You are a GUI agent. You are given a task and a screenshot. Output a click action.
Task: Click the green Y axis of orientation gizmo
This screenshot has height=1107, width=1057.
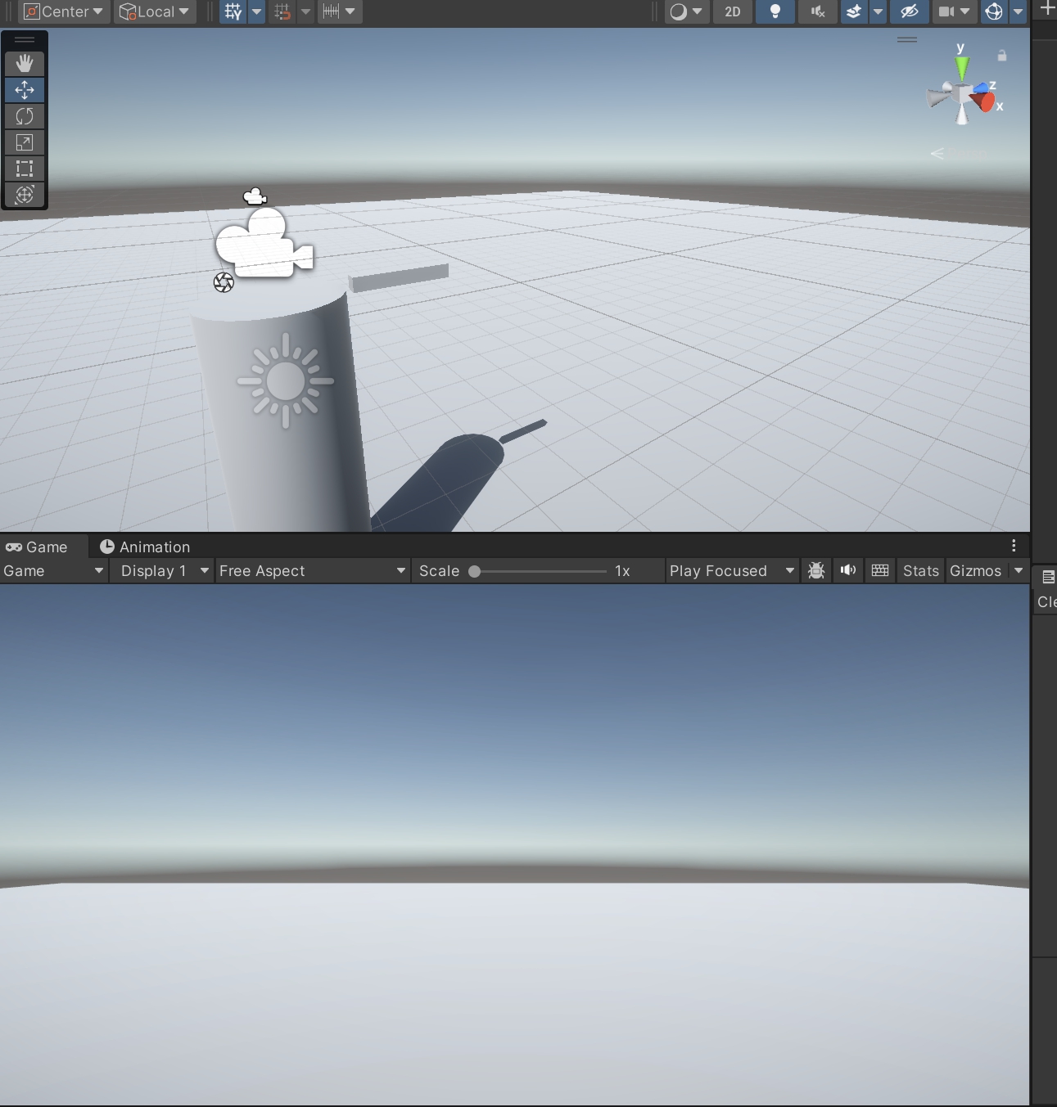pos(962,67)
